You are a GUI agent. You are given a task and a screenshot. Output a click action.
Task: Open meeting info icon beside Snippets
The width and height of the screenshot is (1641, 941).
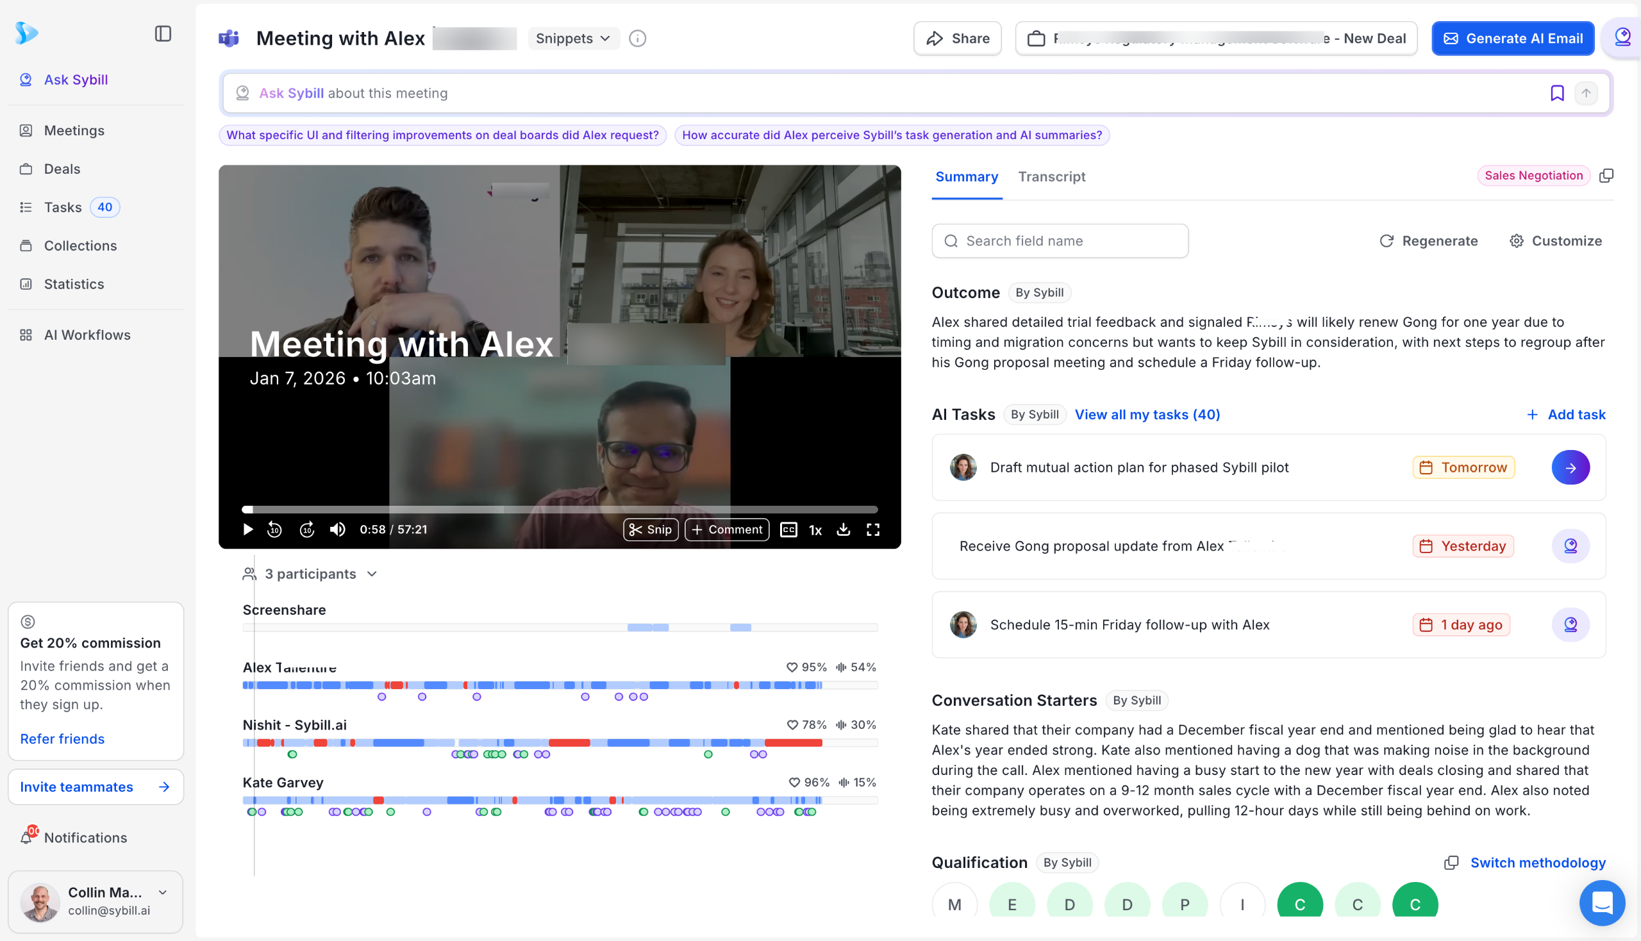click(637, 38)
